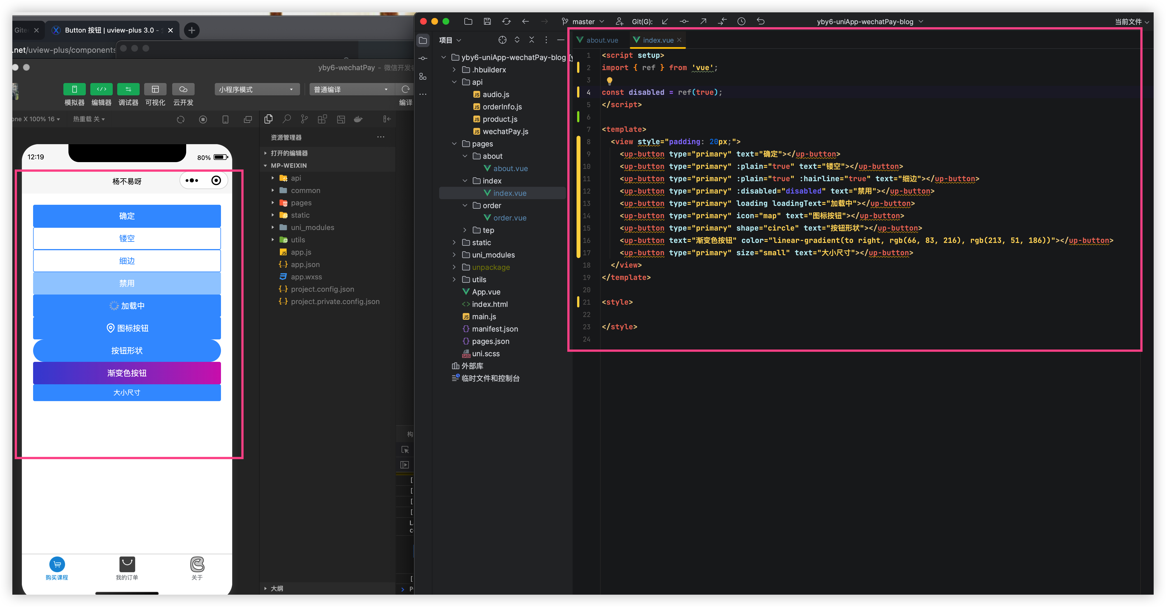Toggle the 模拟器 simulator panel button
Viewport: 1166px width, 607px height.
click(74, 90)
